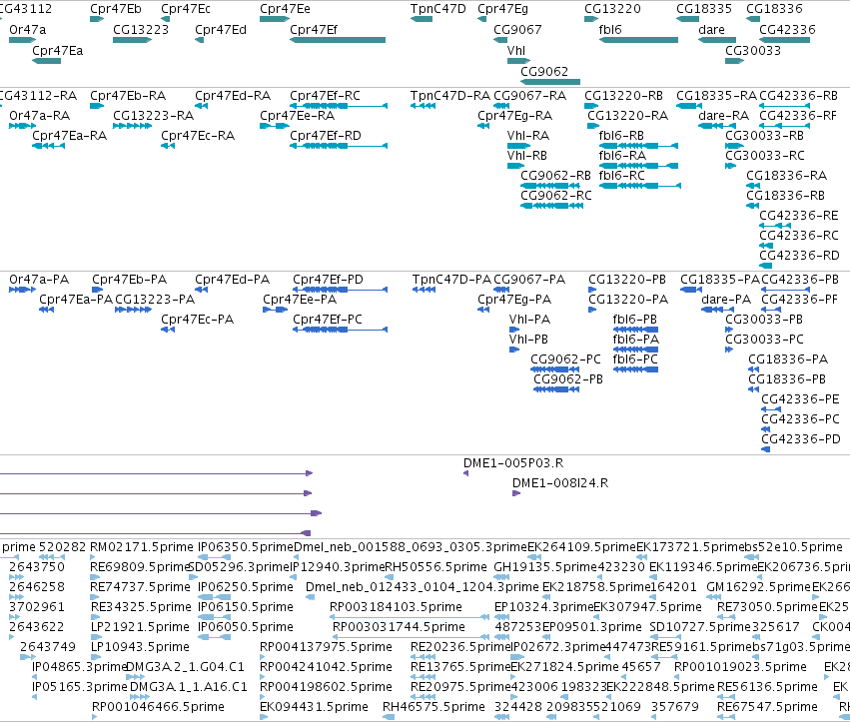The image size is (850, 722).
Task: Select protein Cpr47Ea-PA
Action: pos(47,310)
